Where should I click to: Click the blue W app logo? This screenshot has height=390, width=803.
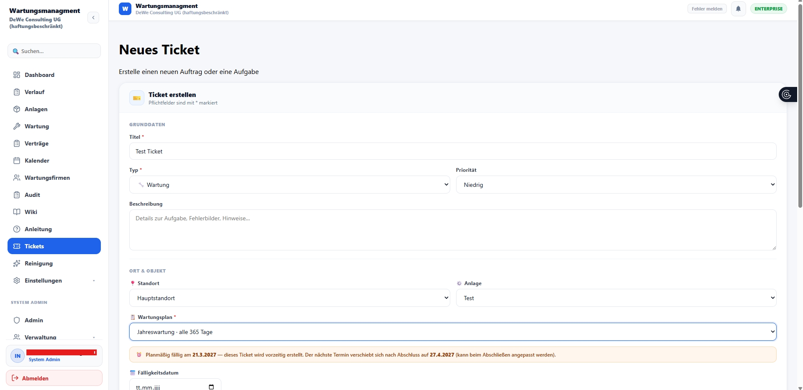coord(125,9)
